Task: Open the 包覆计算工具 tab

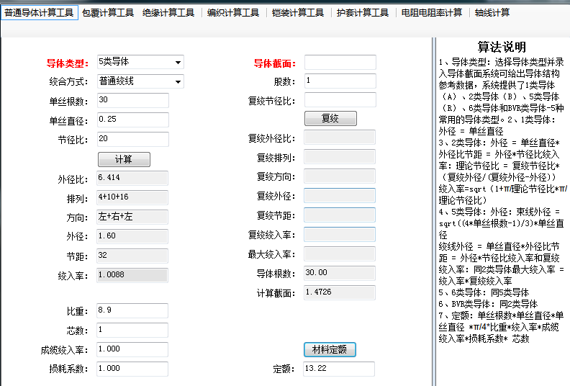Action: pyautogui.click(x=107, y=13)
